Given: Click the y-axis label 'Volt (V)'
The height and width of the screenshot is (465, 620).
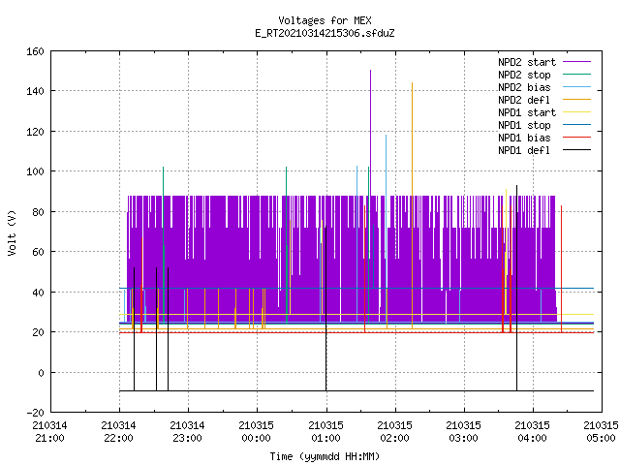Looking at the screenshot, I should [x=13, y=233].
